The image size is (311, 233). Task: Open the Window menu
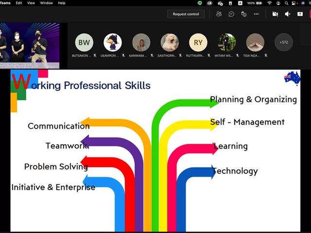click(47, 3)
